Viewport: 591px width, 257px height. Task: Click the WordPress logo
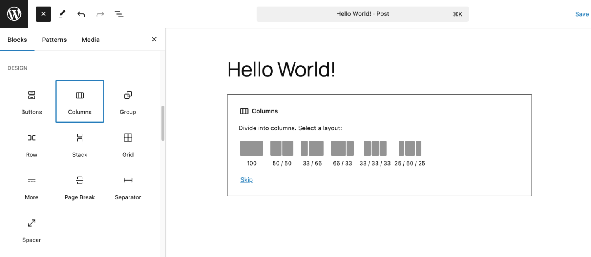(14, 14)
